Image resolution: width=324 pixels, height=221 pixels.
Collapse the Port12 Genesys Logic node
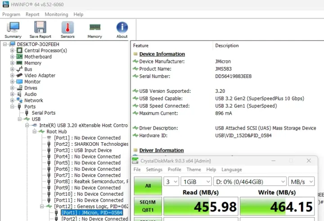pyautogui.click(x=42, y=206)
